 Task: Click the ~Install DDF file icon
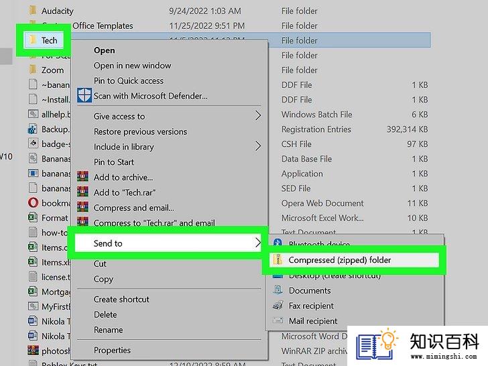[x=33, y=99]
